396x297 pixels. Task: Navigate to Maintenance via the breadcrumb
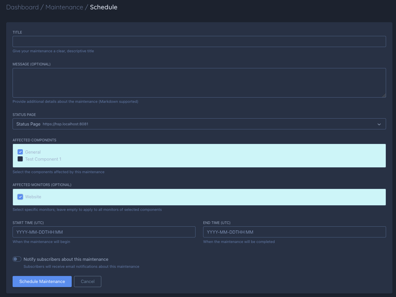[x=64, y=7]
